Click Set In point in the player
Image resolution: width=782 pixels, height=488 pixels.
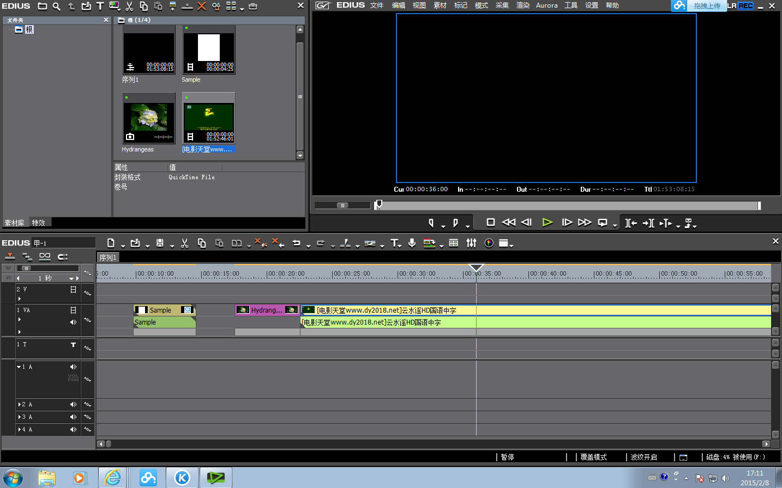pyautogui.click(x=431, y=223)
